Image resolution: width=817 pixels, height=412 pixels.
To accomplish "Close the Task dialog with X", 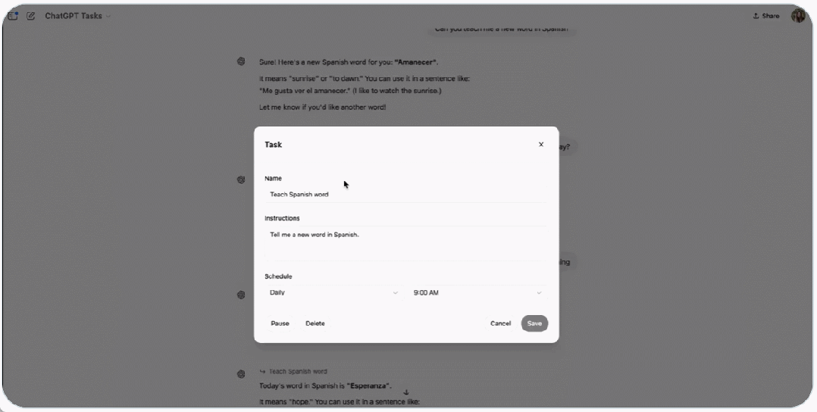I will (x=541, y=145).
